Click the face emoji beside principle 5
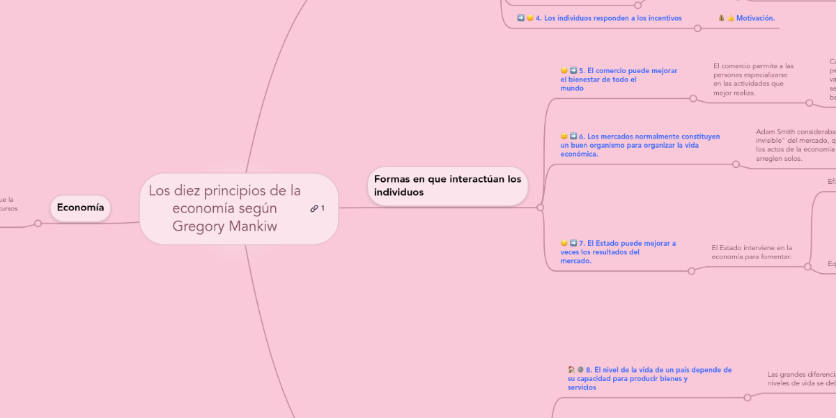 coord(564,70)
